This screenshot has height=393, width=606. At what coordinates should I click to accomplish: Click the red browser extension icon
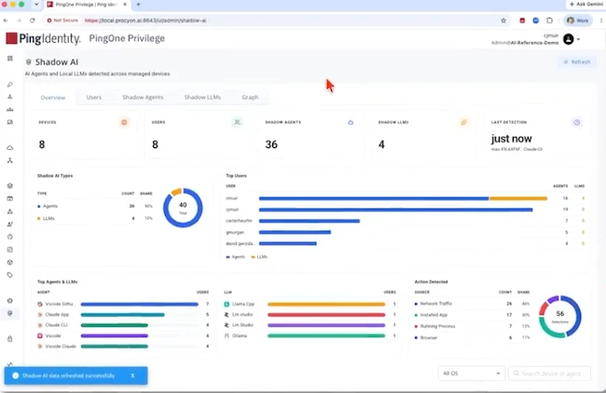(x=522, y=20)
